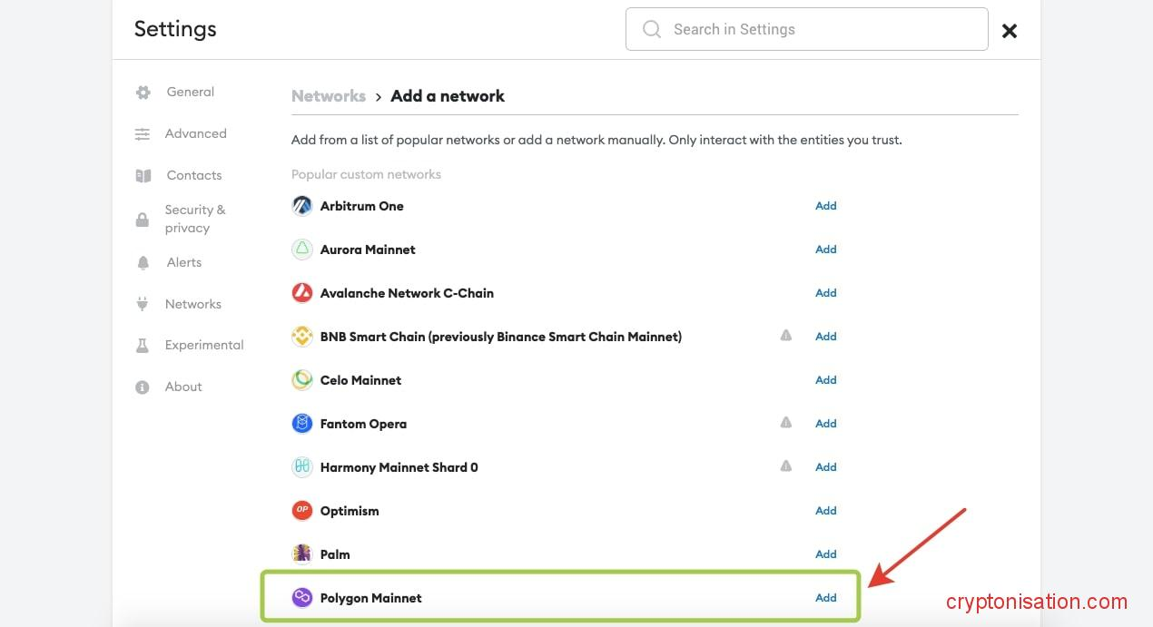This screenshot has height=627, width=1153.
Task: Click warning icon next to BNB Smart Chain
Action: point(786,336)
